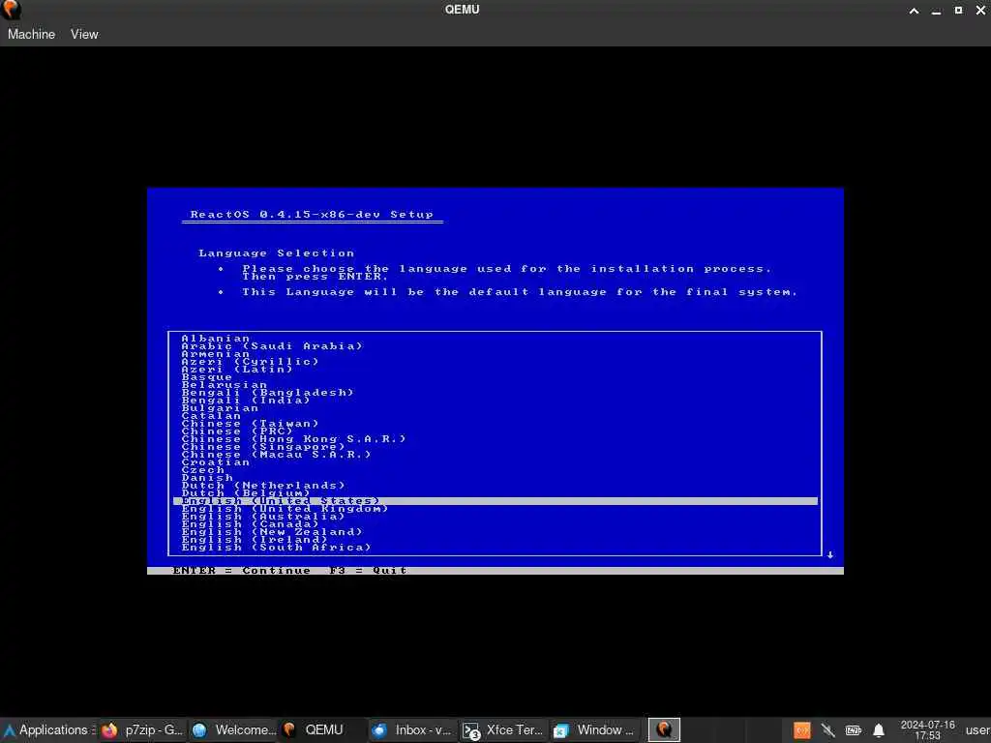Image resolution: width=991 pixels, height=743 pixels.
Task: Open the battery status tray icon
Action: tap(854, 730)
